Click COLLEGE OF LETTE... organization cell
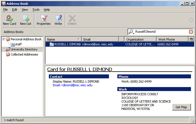This screenshot has width=196, height=124. coord(140,44)
